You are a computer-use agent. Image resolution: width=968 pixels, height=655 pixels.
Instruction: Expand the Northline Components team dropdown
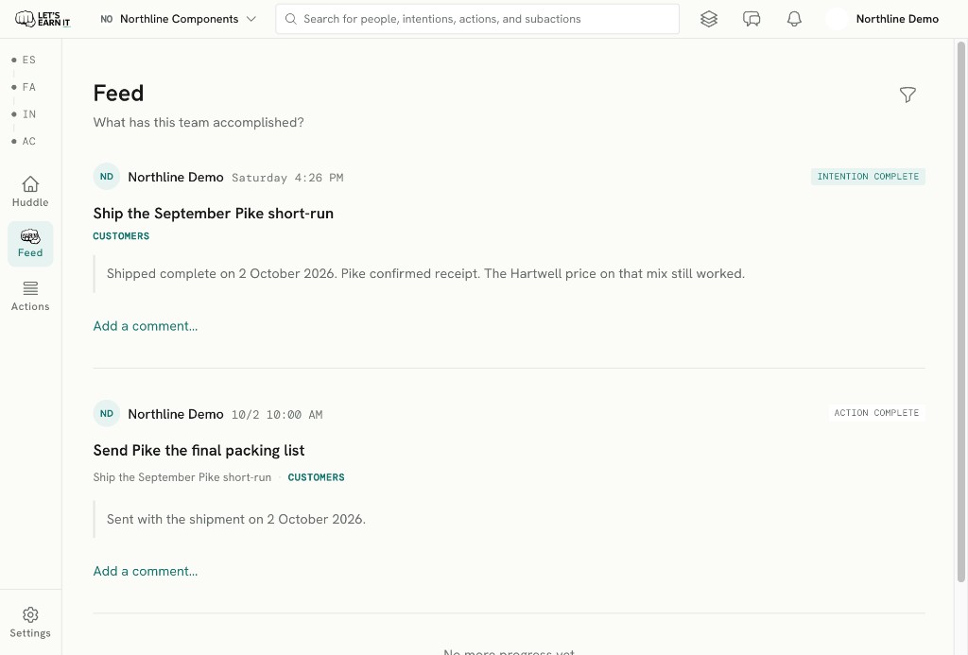tap(179, 19)
